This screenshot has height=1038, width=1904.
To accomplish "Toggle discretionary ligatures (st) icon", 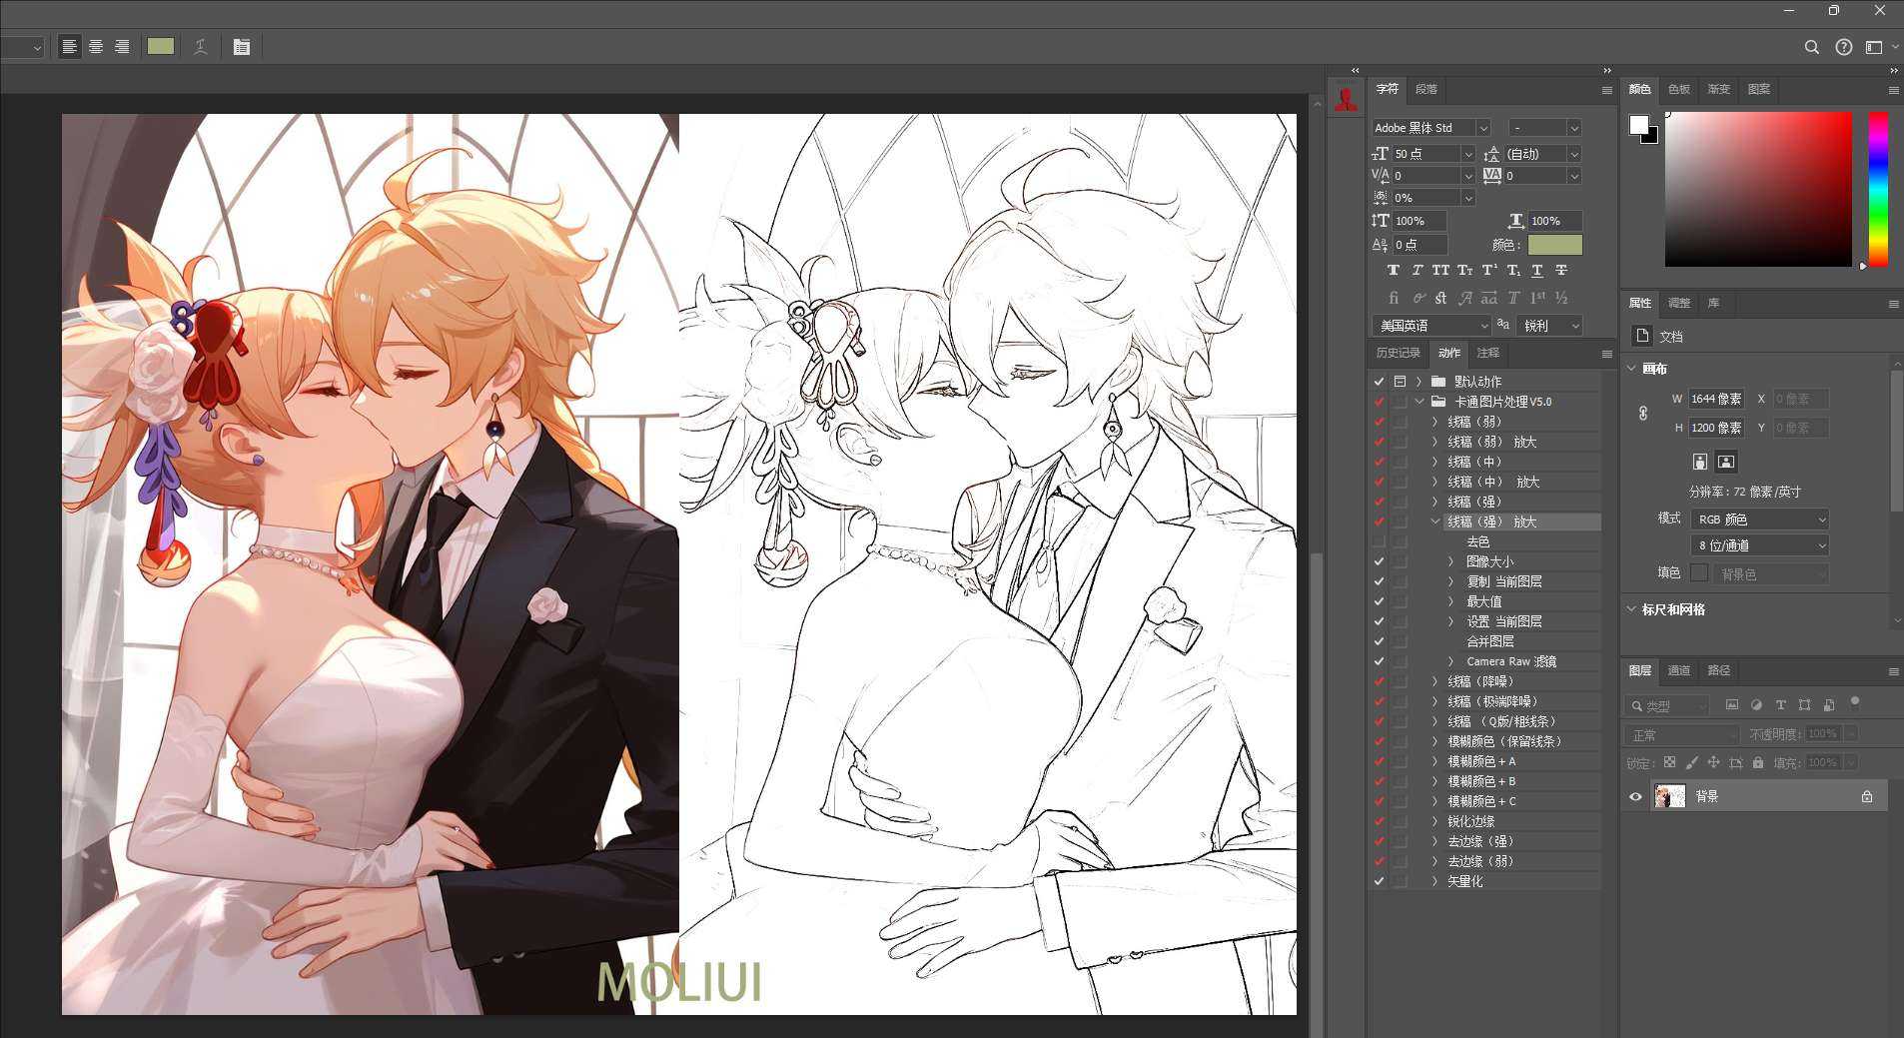I will pos(1440,298).
